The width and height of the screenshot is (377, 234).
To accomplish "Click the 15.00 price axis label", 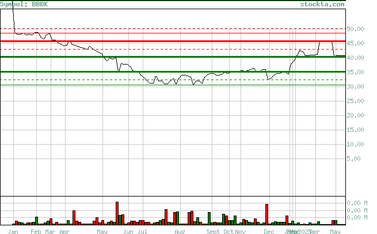I will click(355, 130).
